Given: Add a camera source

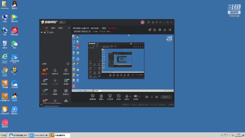Looking at the screenshot, I should (x=101, y=97).
